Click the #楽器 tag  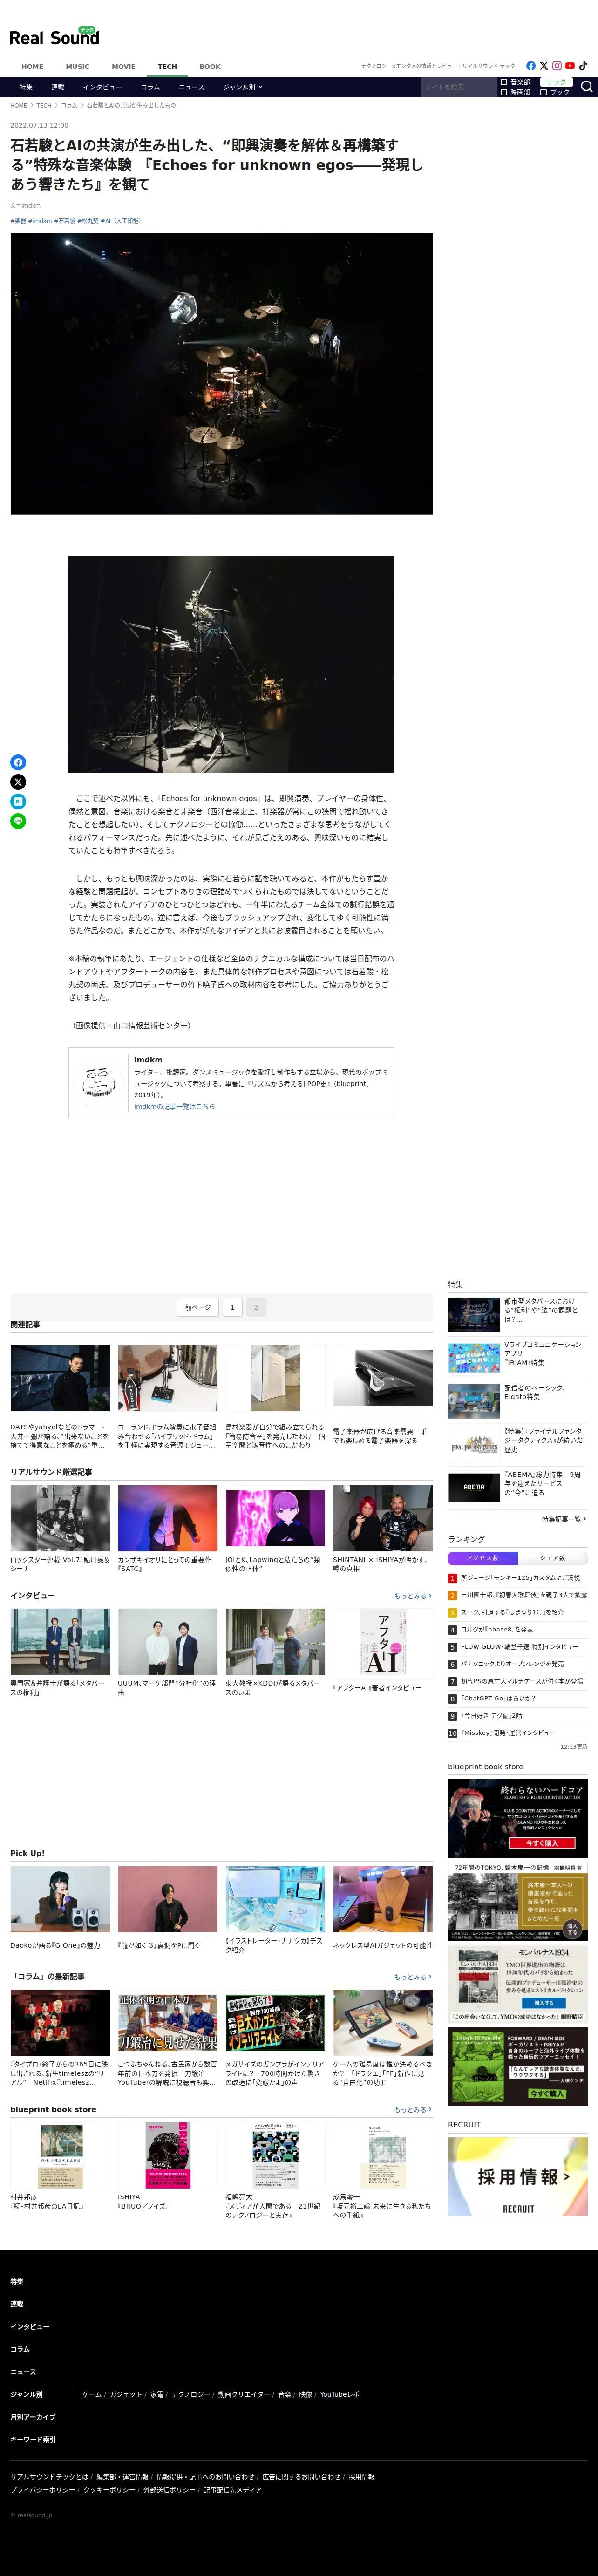[18, 221]
